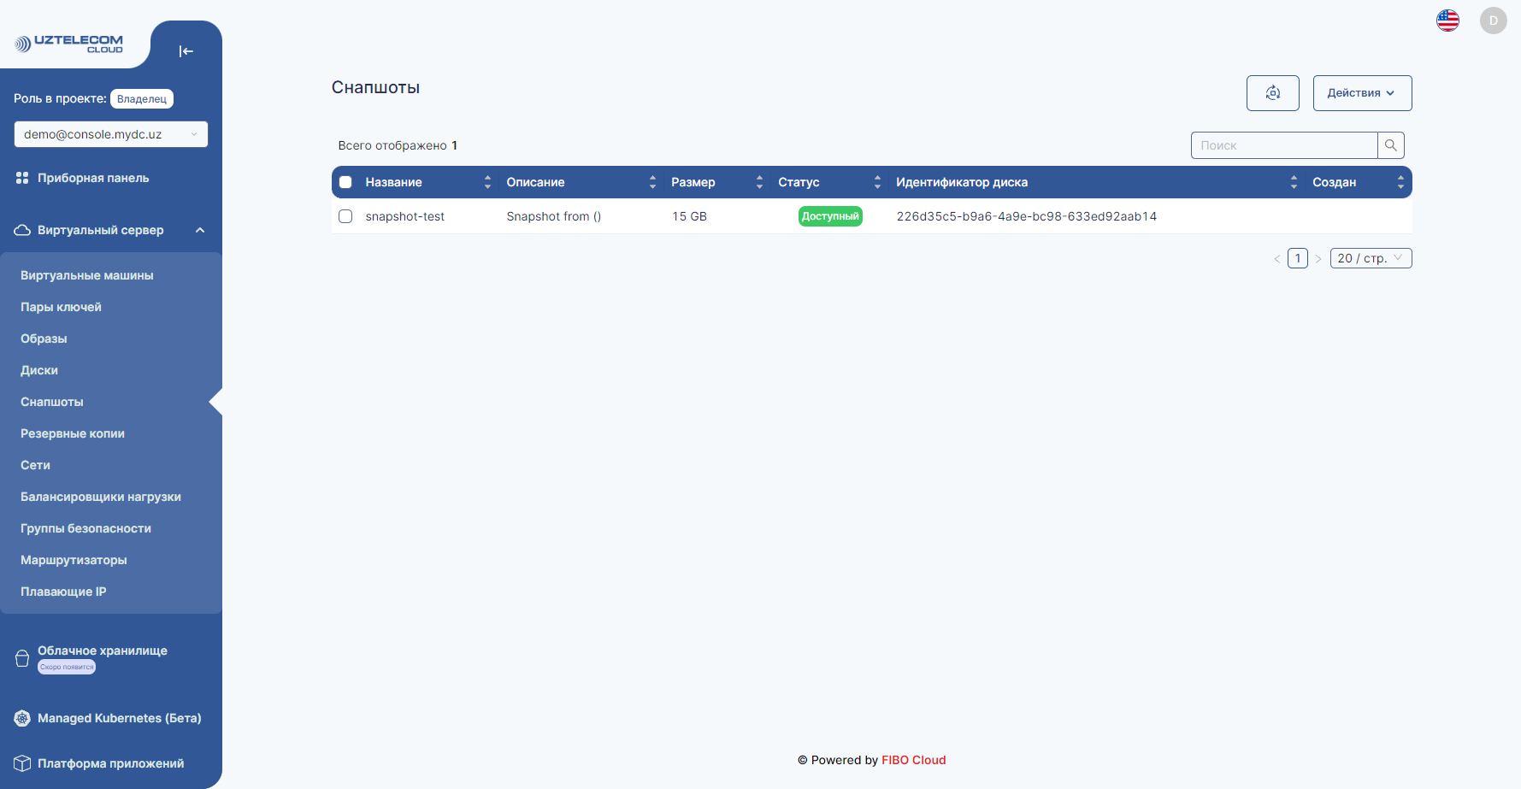Toggle select-all checkbox in table header
Viewport: 1521px width, 789px height.
[345, 182]
